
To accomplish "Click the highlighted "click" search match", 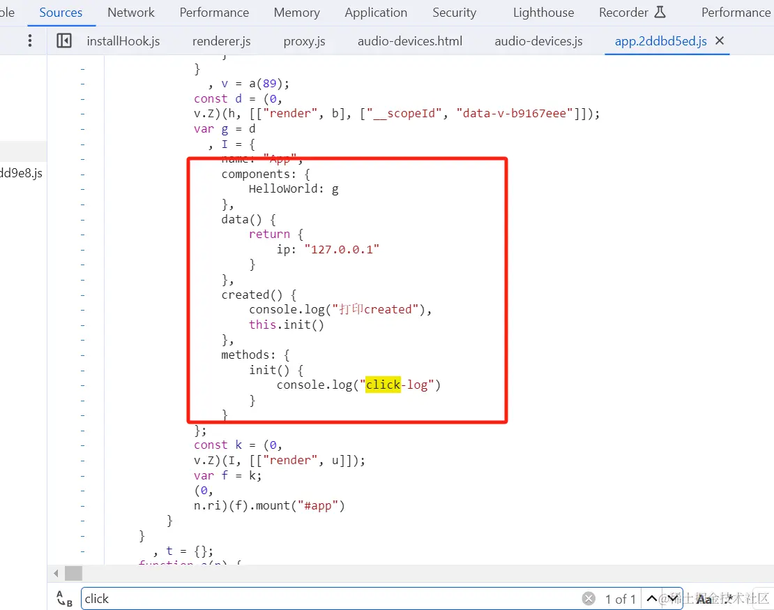I will tap(383, 385).
